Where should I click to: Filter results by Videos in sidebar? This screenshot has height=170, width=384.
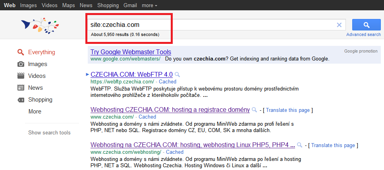(37, 76)
